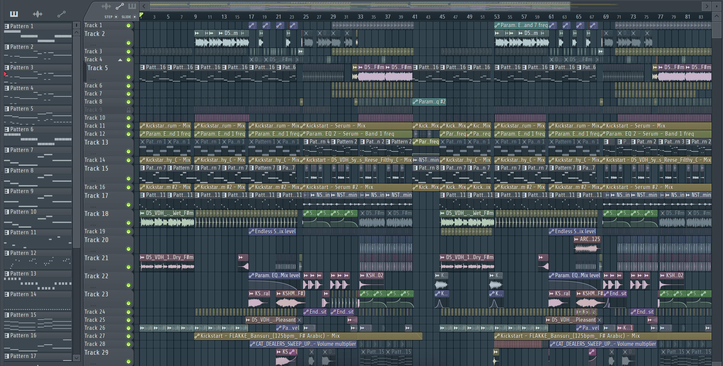Click audio icon on KSHM..F#) clip
This screenshot has height=366, width=723.
279,293
